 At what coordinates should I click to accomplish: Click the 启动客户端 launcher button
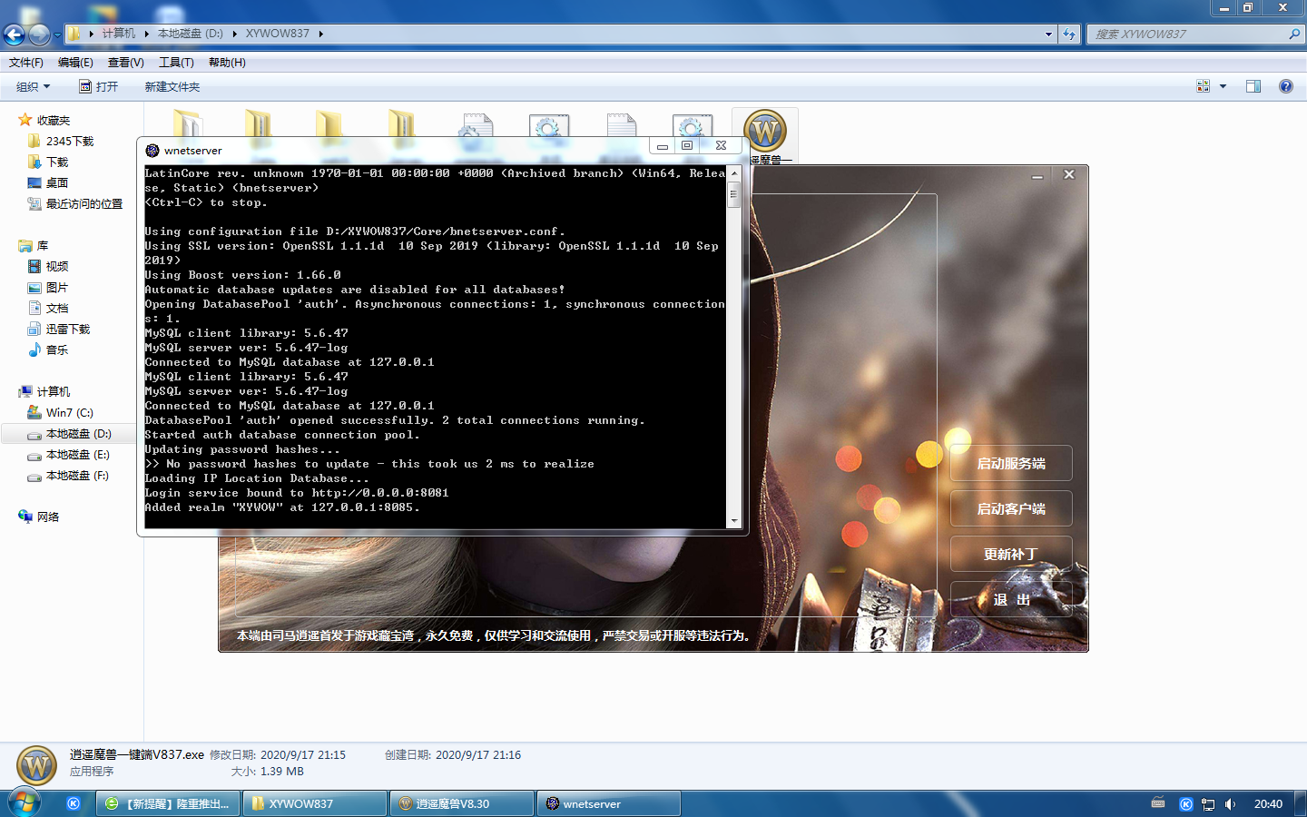point(1011,508)
